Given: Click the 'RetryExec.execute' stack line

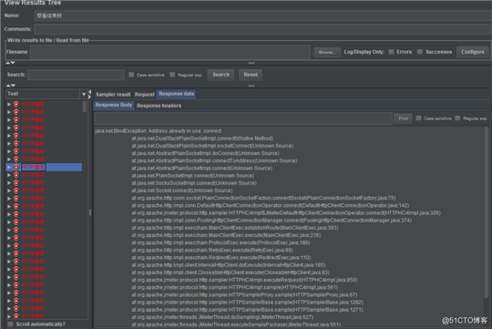Looking at the screenshot, I should (x=212, y=251).
